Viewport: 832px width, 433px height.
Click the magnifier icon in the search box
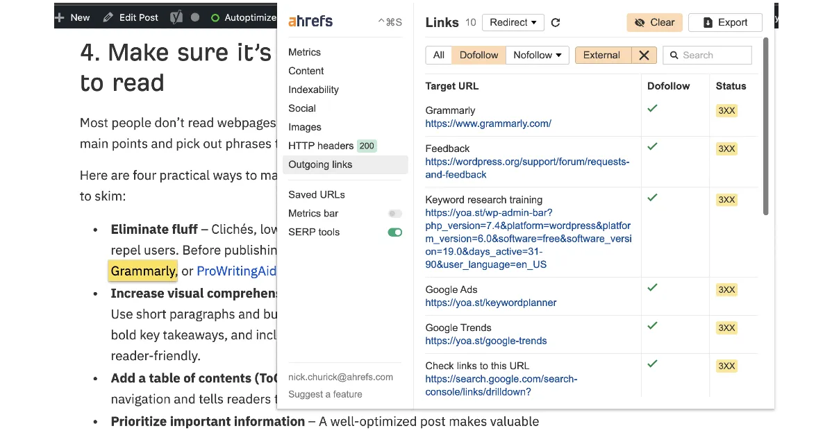click(x=674, y=55)
